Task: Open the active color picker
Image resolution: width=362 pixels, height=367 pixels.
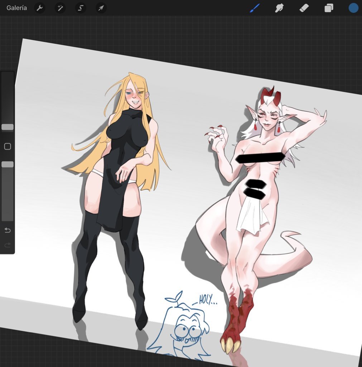Action: click(x=353, y=8)
